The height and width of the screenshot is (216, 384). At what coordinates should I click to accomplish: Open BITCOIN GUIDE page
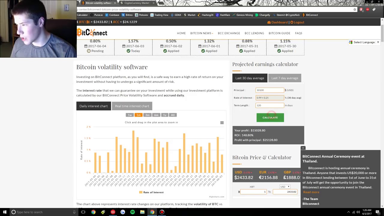279,33
